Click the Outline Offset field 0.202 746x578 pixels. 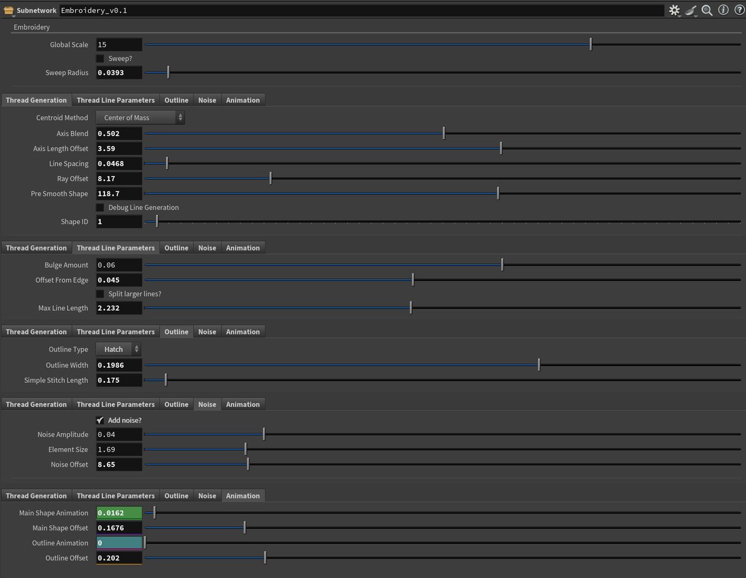(x=119, y=558)
